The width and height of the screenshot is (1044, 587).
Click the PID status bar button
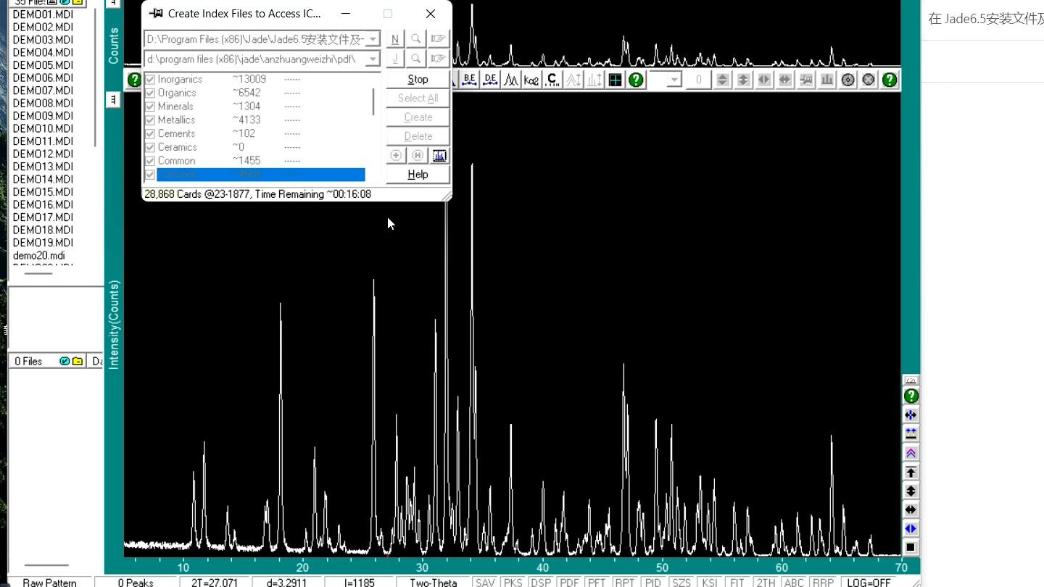pos(652,582)
